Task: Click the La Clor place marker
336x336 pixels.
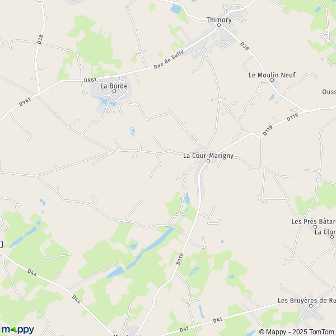Action: [332, 237]
